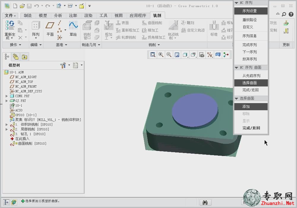The image size is (297, 208).
Task: Click the Pattern (阵列) tool icon
Action: click(x=36, y=26)
